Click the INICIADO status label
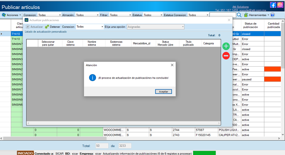 click(25, 153)
